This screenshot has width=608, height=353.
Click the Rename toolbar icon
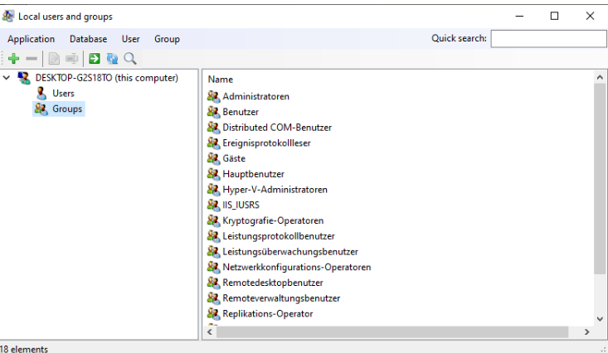click(71, 59)
